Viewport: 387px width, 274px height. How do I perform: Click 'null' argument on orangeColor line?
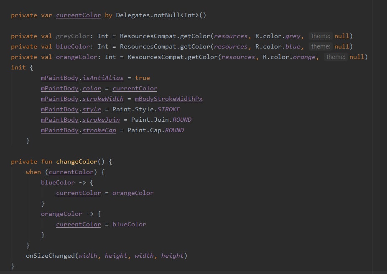click(356, 57)
